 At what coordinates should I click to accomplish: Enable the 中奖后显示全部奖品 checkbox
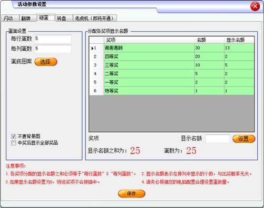coord(14,143)
